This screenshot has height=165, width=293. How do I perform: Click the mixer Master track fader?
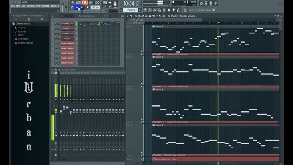tap(56, 111)
